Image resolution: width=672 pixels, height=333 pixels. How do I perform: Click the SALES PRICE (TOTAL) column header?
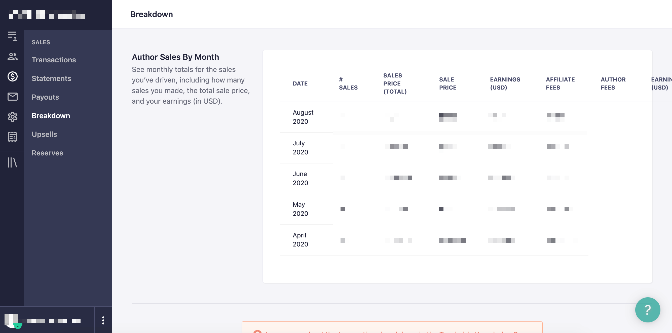(395, 84)
